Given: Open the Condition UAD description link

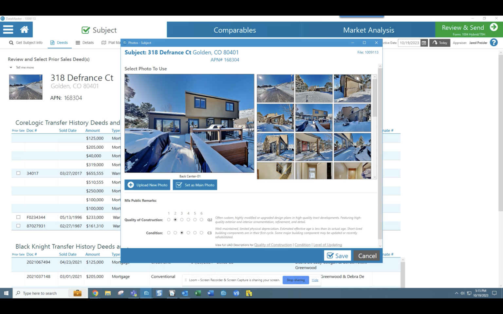Looking at the screenshot, I should click(x=302, y=245).
